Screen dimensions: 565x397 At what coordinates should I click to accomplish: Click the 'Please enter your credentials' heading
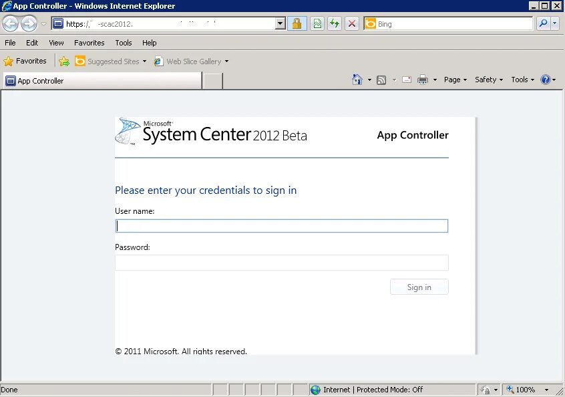(x=206, y=190)
